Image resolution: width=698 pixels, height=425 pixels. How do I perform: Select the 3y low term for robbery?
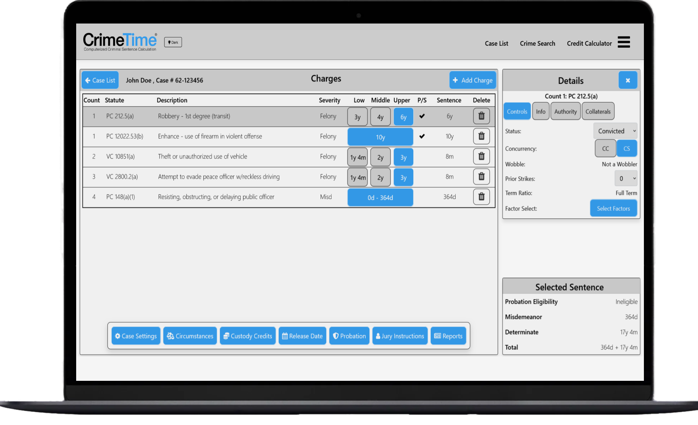tap(357, 117)
